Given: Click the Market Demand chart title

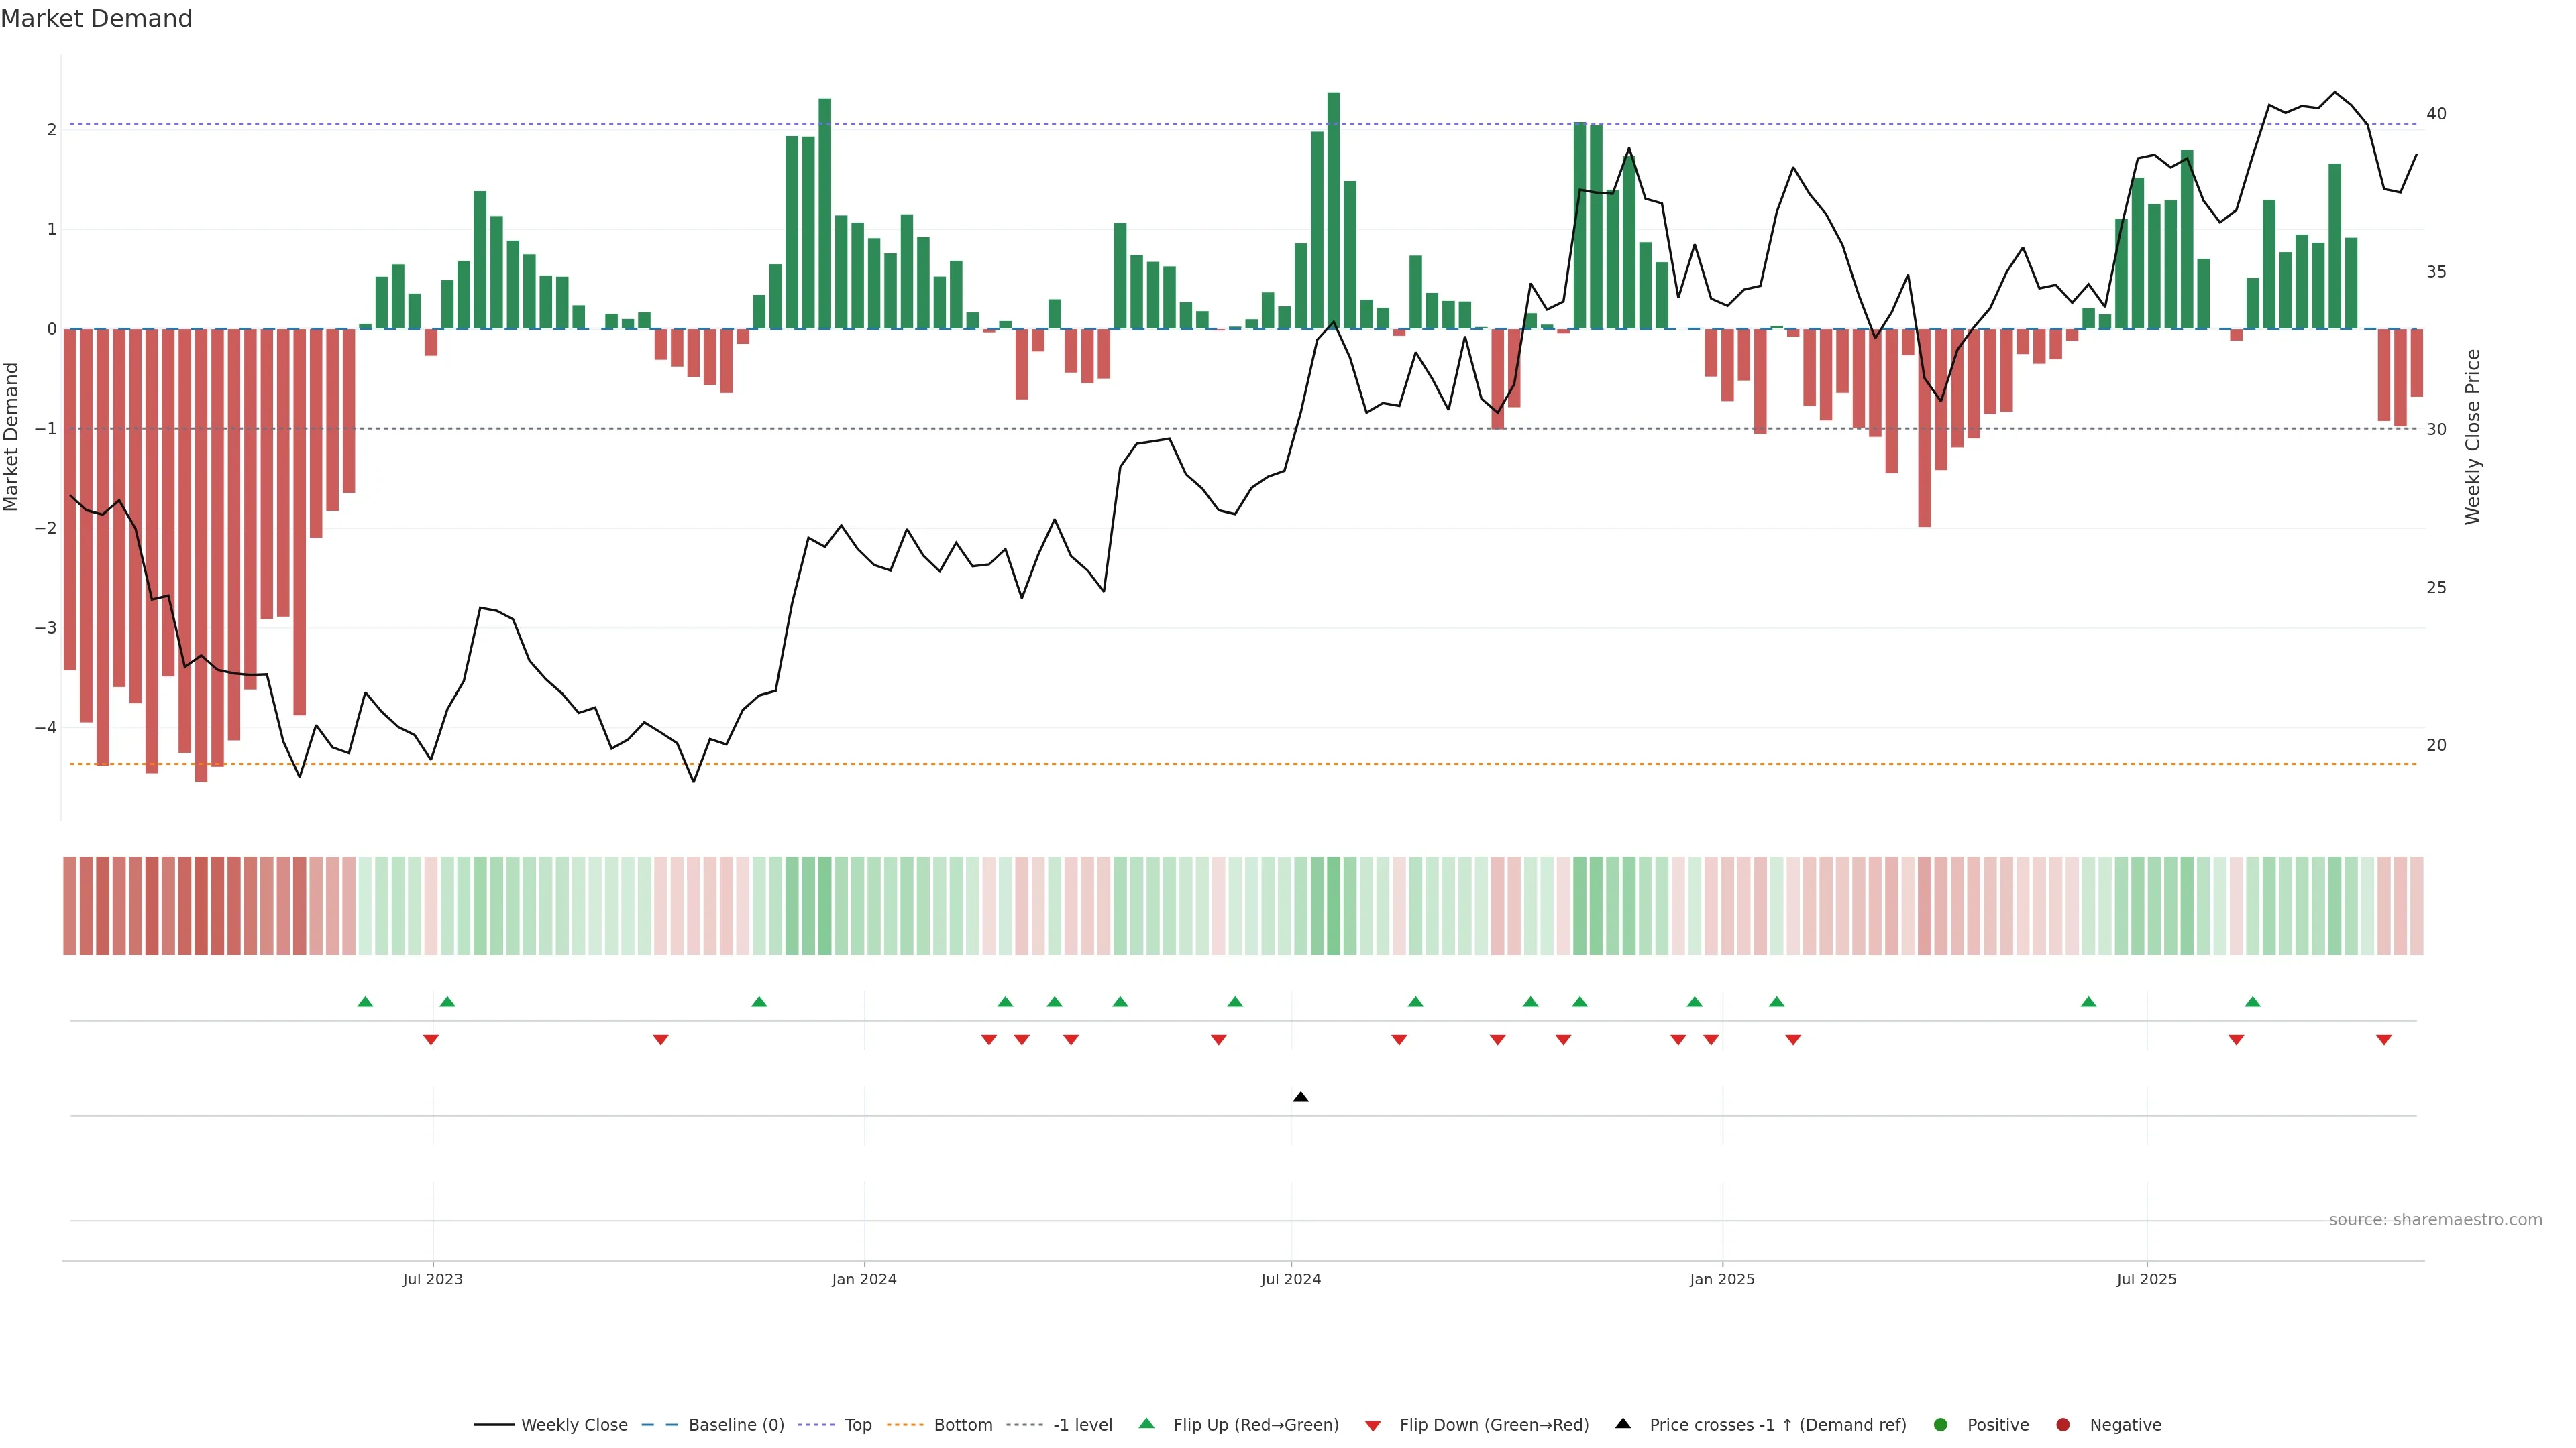Looking at the screenshot, I should (96, 19).
